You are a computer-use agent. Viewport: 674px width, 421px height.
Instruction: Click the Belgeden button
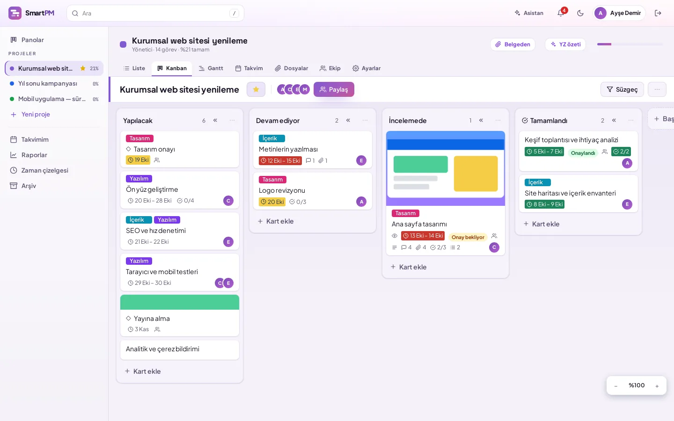pyautogui.click(x=513, y=44)
